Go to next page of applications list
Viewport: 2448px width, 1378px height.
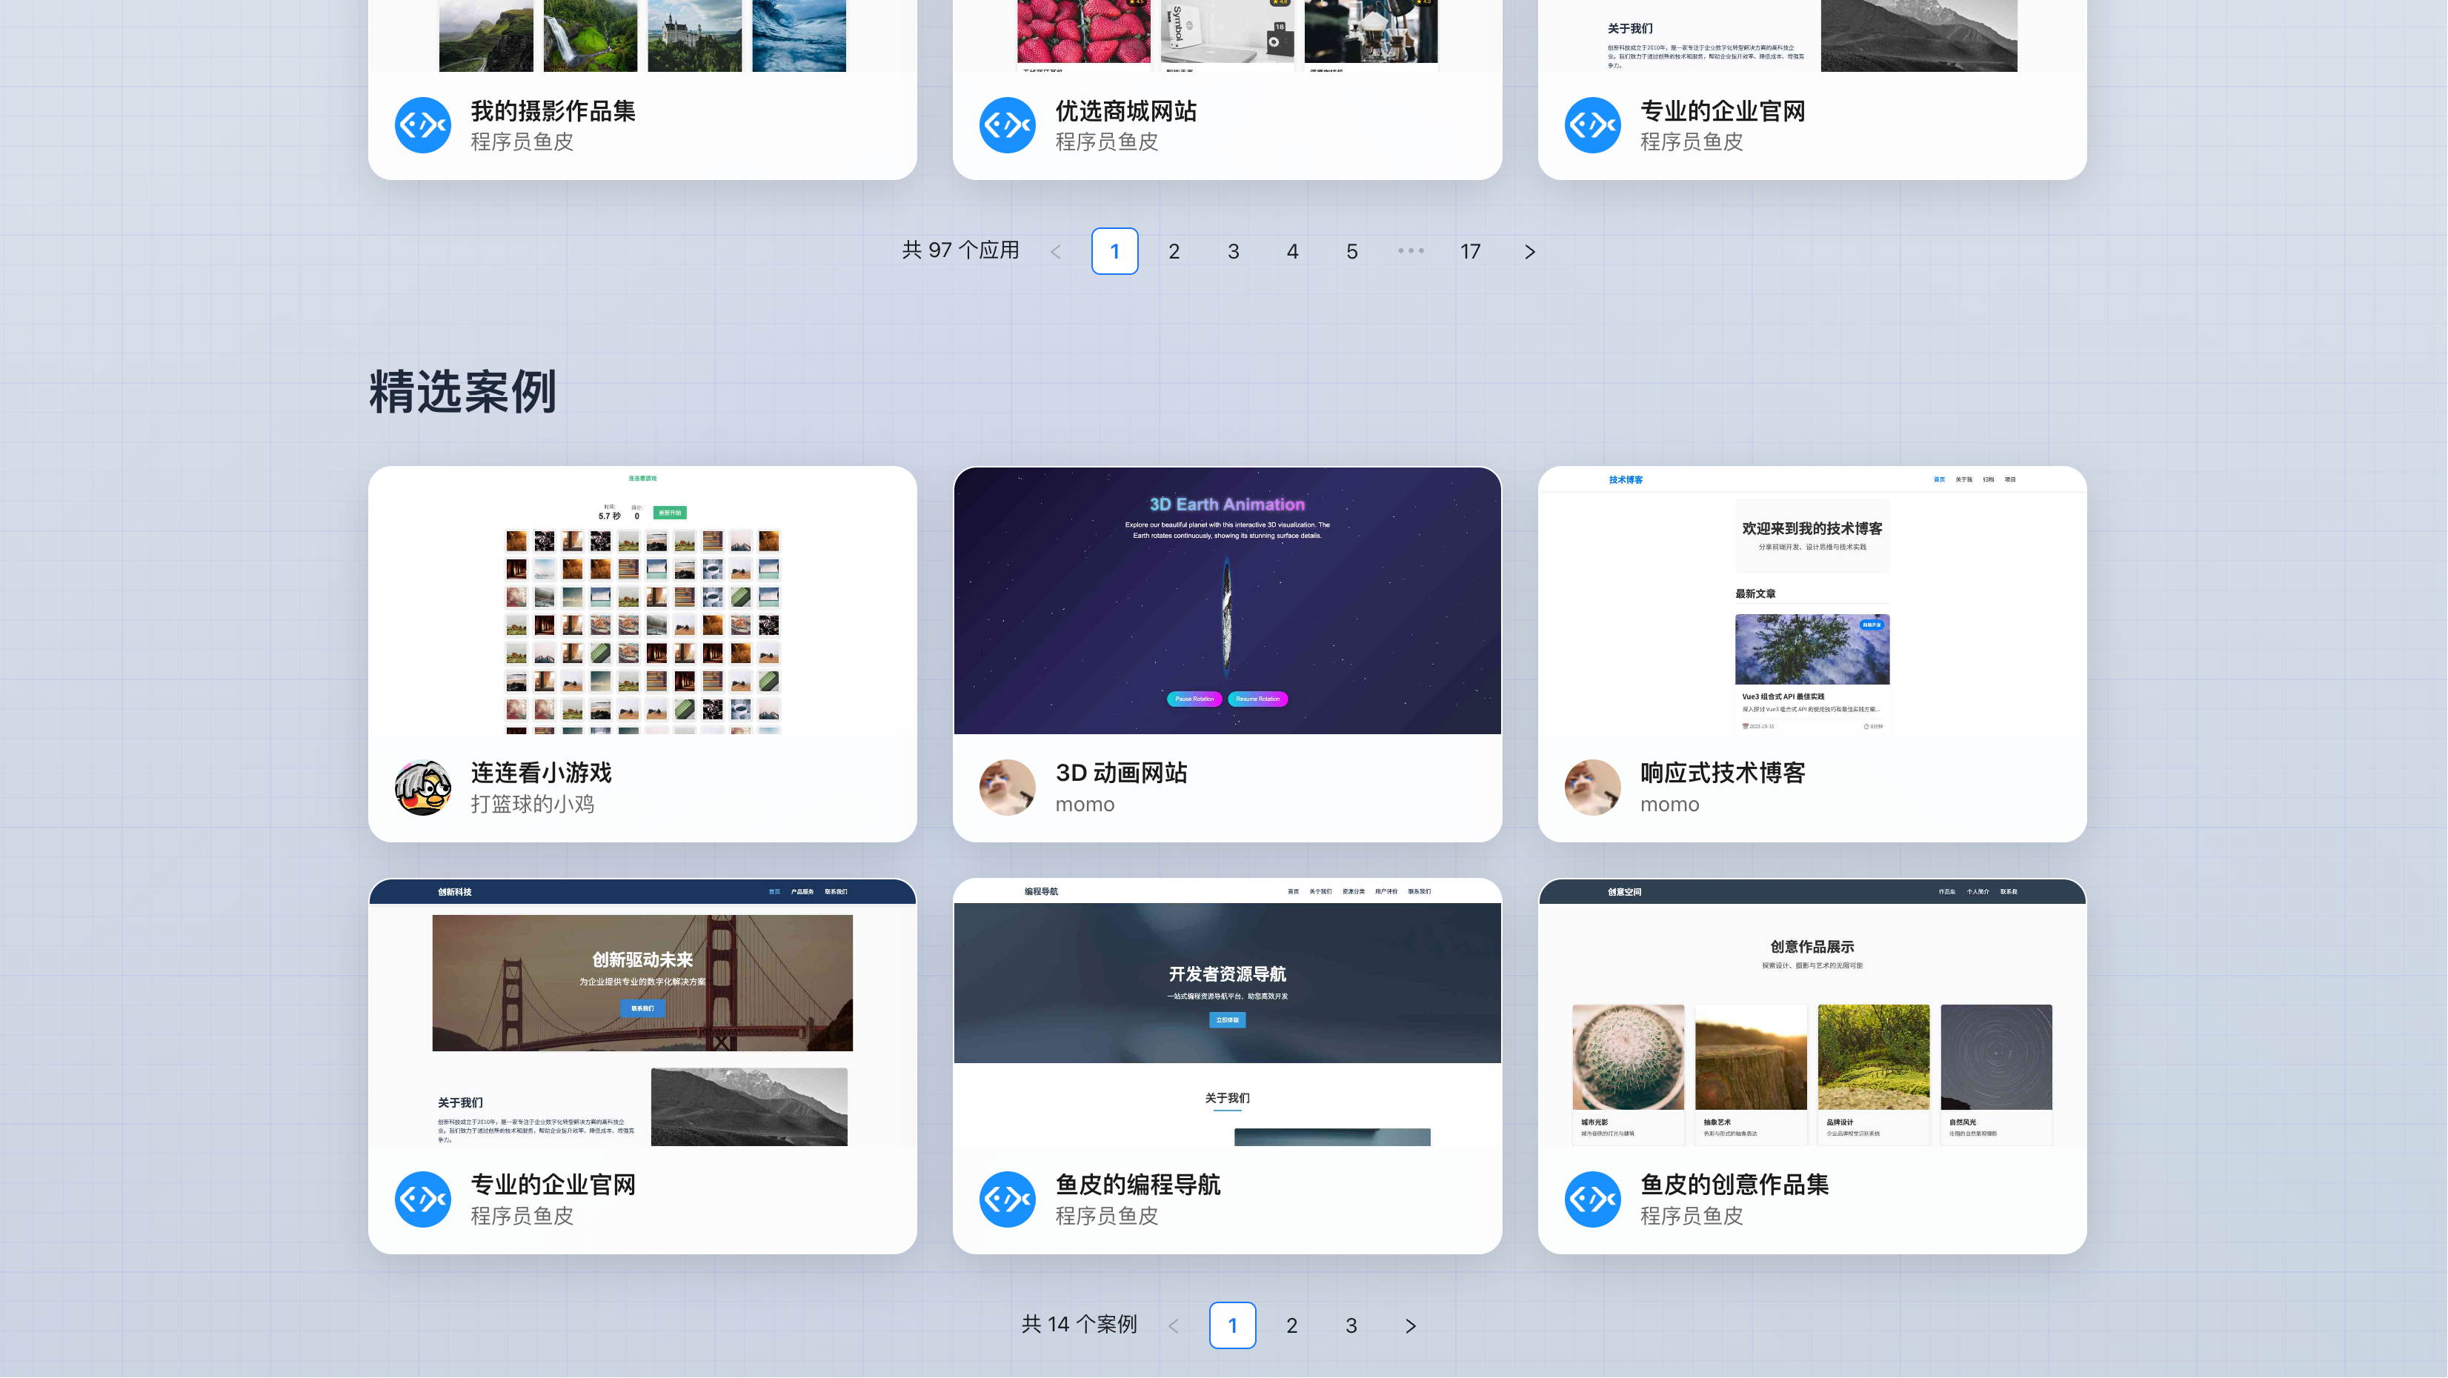pos(1529,252)
